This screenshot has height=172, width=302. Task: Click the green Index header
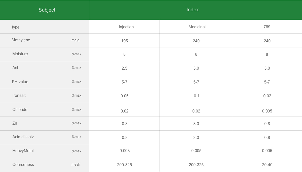(x=193, y=10)
